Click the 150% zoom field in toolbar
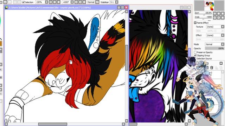Image resolution: width=225 pixels, height=126 pixels. pos(40,2)
